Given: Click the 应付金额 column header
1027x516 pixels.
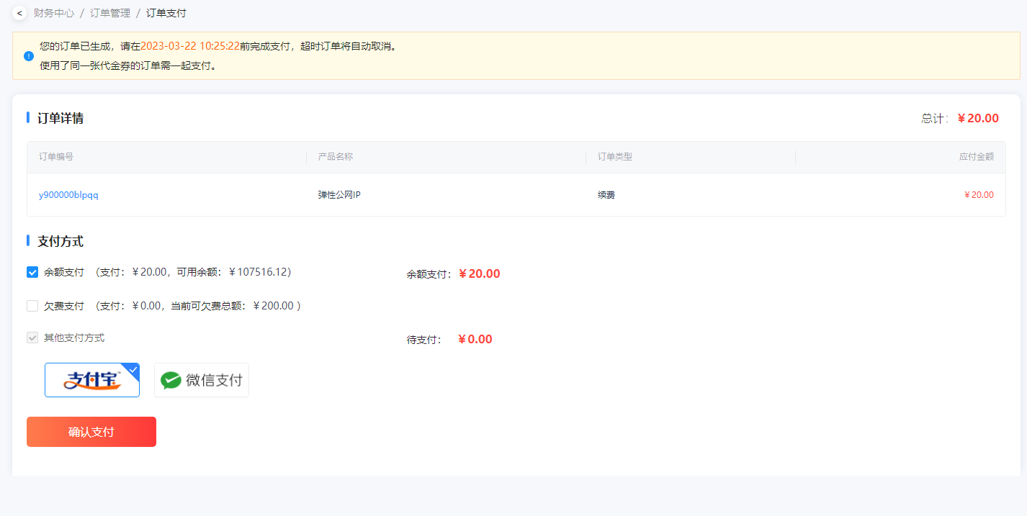Looking at the screenshot, I should pyautogui.click(x=977, y=156).
